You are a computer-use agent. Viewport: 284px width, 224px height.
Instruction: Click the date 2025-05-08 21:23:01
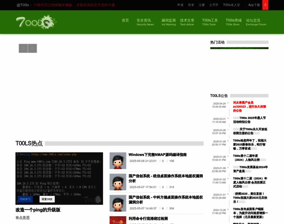pos(143,161)
